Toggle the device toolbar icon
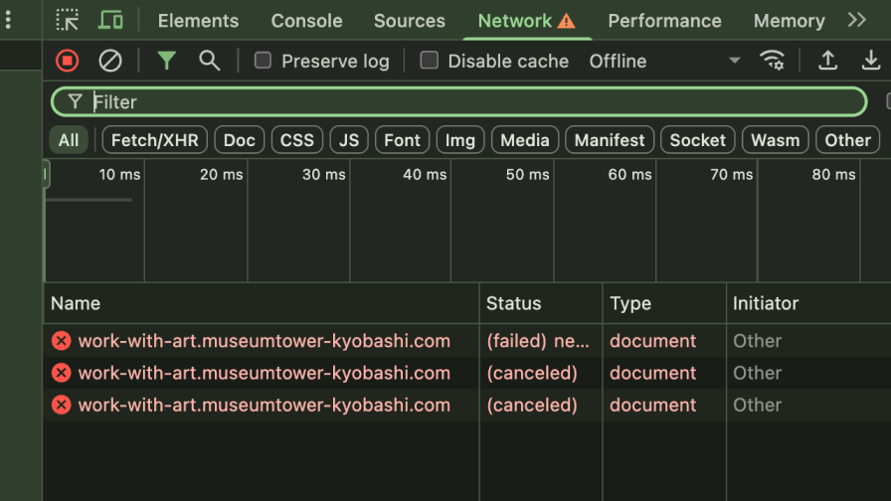 tap(110, 20)
